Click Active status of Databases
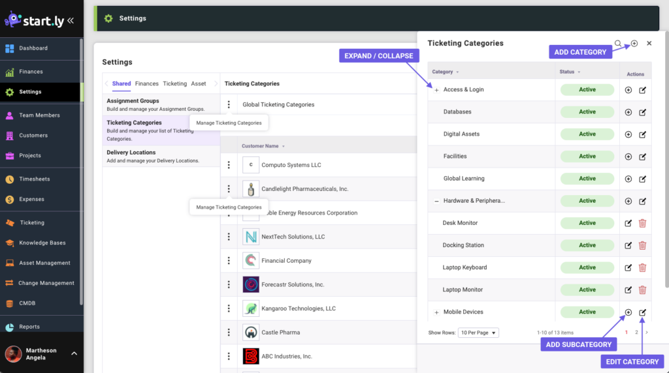 click(x=587, y=112)
